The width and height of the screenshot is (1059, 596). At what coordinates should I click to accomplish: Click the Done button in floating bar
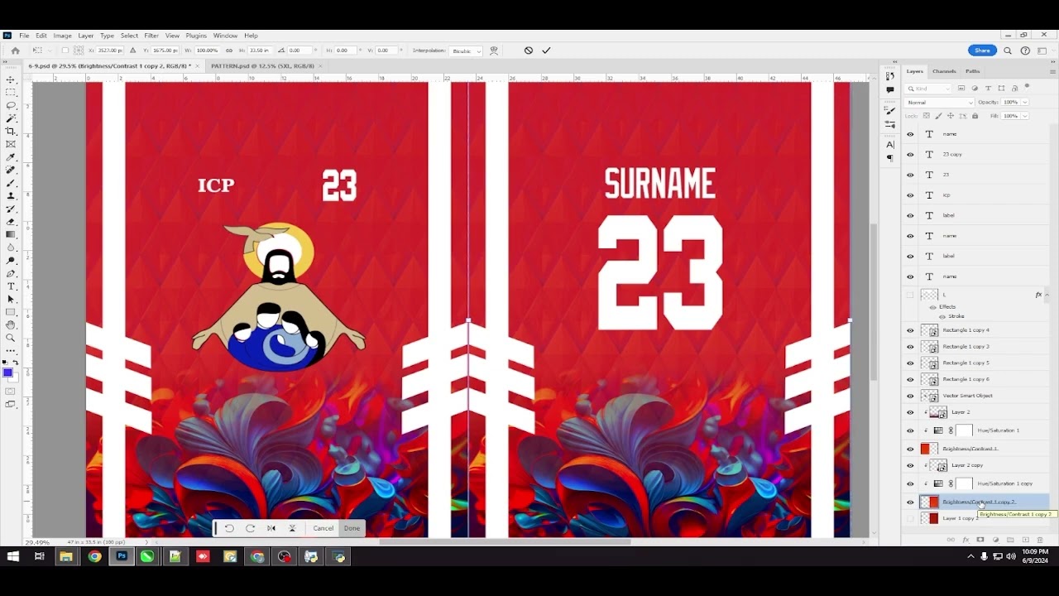352,528
